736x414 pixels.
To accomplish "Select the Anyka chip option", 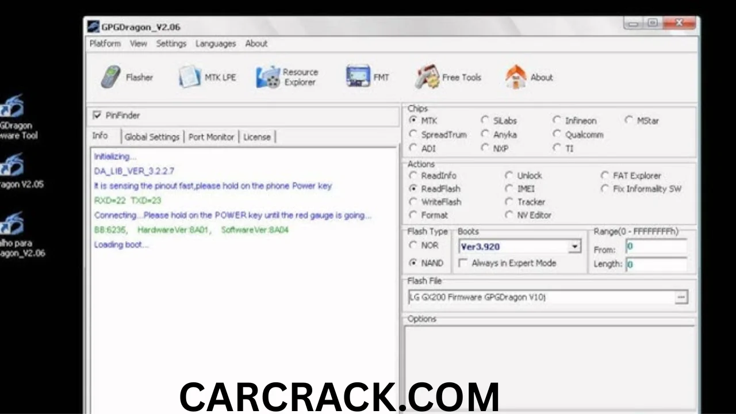I will (485, 134).
